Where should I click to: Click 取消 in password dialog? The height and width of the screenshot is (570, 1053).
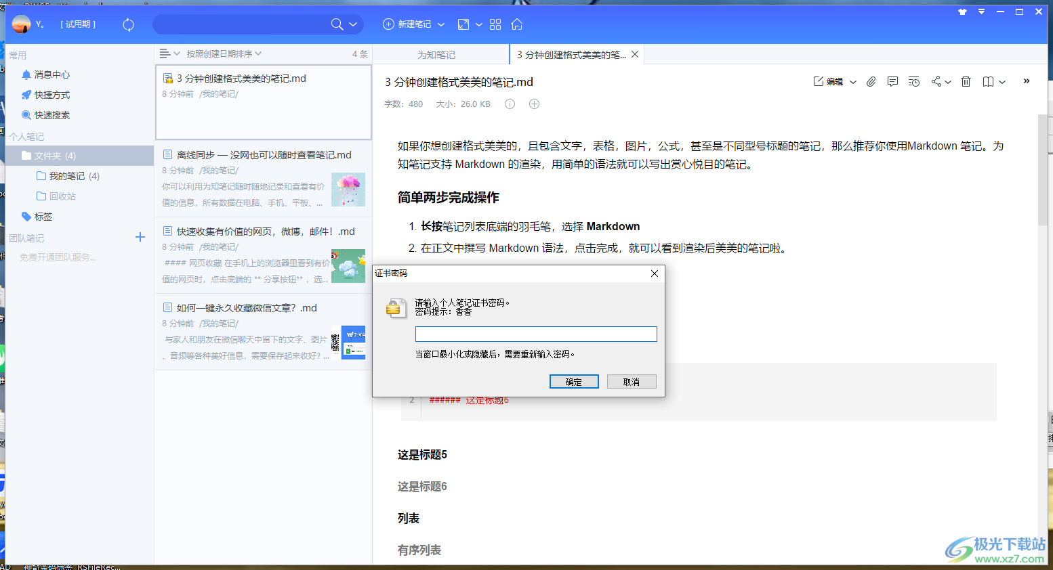632,382
